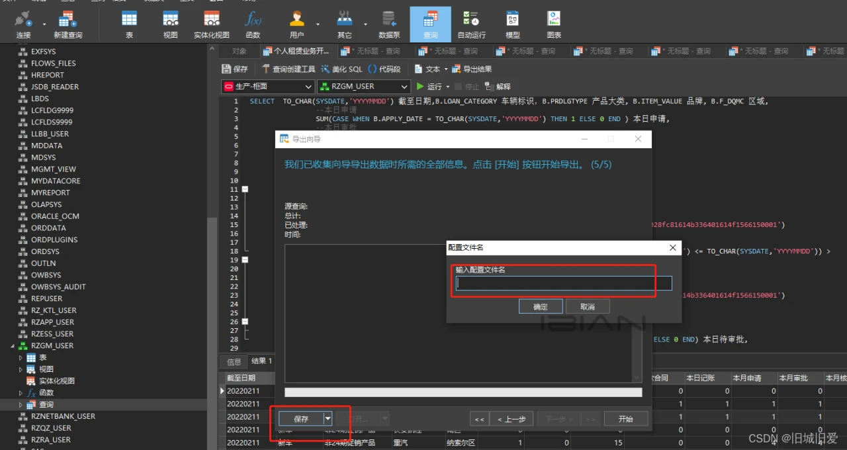
Task: Open the 图表 charts tool
Action: [x=554, y=24]
